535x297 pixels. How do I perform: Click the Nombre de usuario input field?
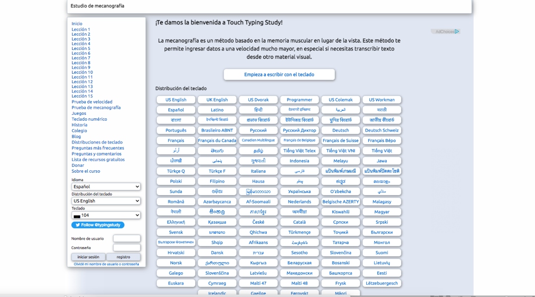pos(126,239)
